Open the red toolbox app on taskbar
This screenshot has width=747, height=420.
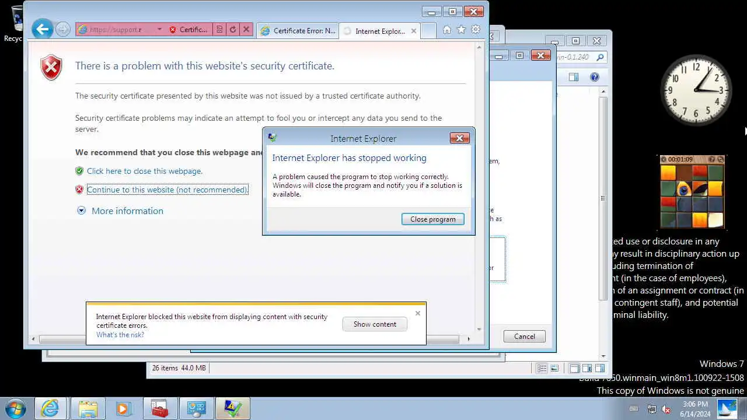pyautogui.click(x=159, y=408)
